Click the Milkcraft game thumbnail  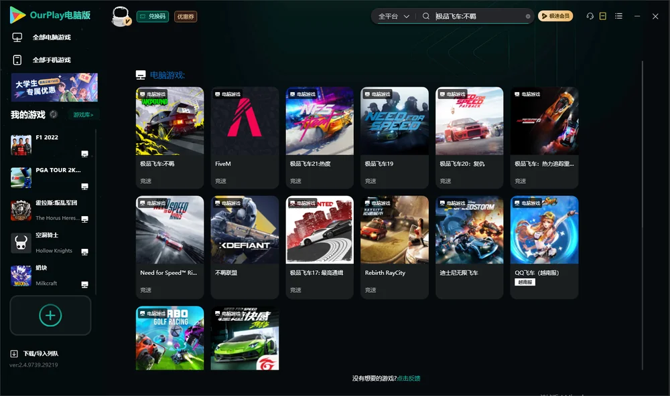pyautogui.click(x=21, y=276)
